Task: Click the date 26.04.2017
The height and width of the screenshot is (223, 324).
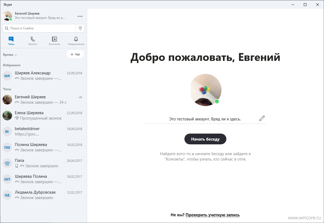Action: [x=74, y=161]
